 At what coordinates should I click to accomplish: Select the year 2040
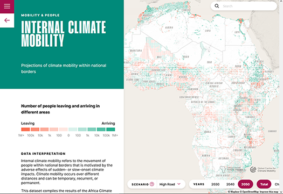coord(230,184)
